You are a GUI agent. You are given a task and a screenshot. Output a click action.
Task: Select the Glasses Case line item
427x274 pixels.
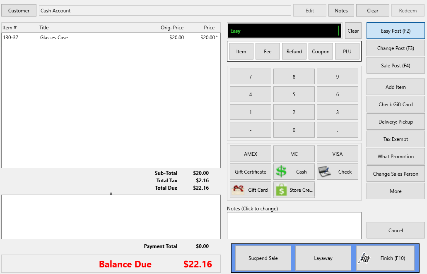[x=111, y=38]
